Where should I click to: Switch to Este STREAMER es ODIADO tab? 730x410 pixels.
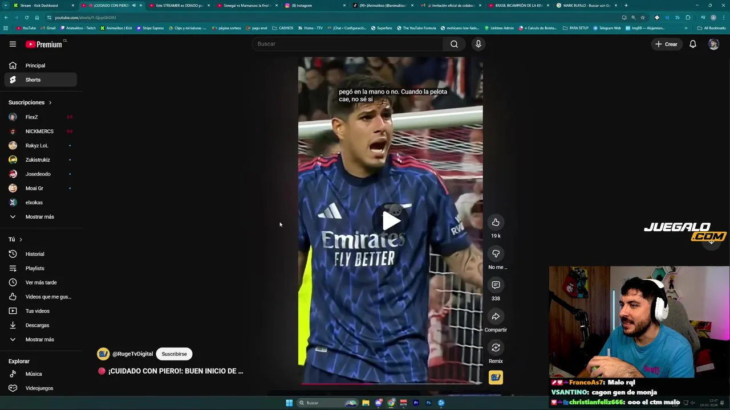(x=179, y=5)
